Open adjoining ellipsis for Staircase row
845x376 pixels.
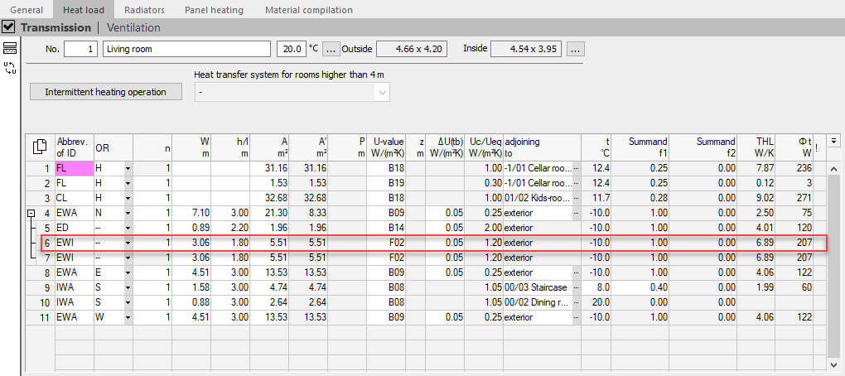click(576, 287)
